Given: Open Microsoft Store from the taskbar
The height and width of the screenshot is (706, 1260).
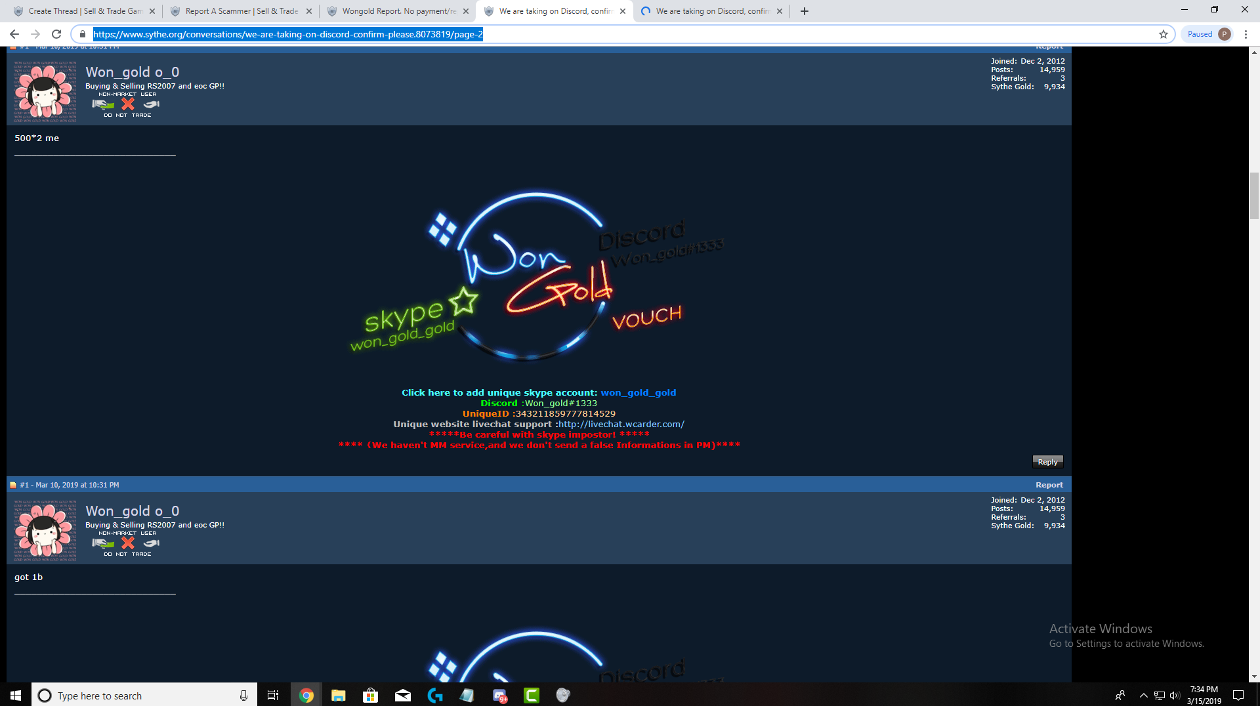Looking at the screenshot, I should point(370,696).
